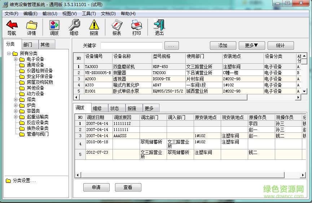Viewport: 312px width, 203px height.
Task: Select the 管道与阀门 category
Action: (x=38, y=134)
